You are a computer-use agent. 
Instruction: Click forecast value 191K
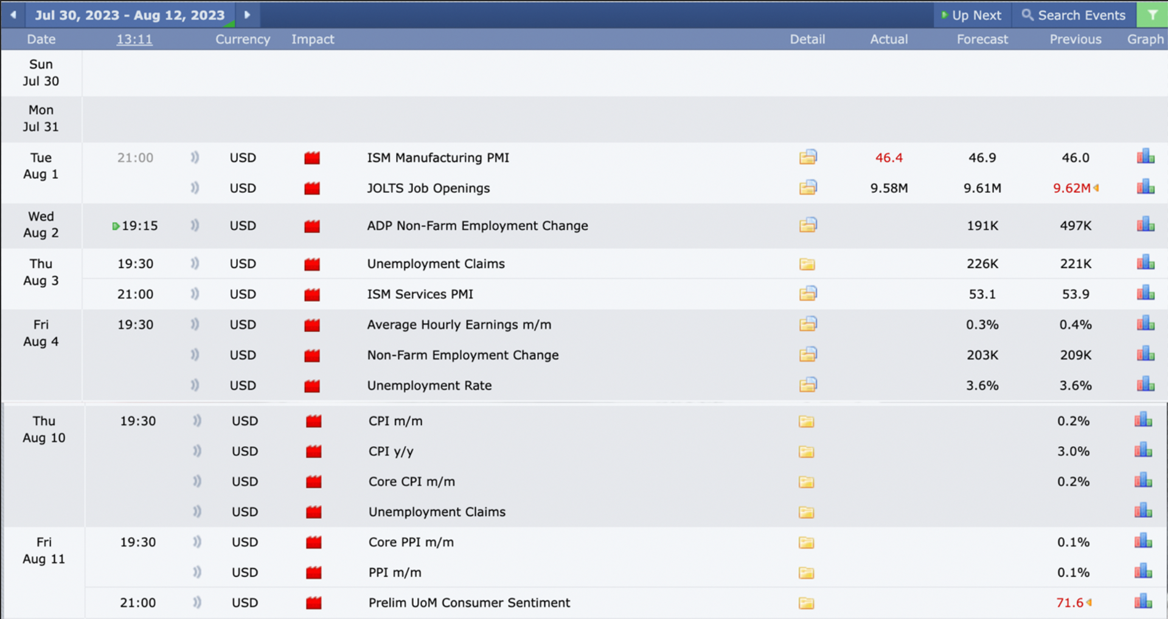(x=982, y=226)
